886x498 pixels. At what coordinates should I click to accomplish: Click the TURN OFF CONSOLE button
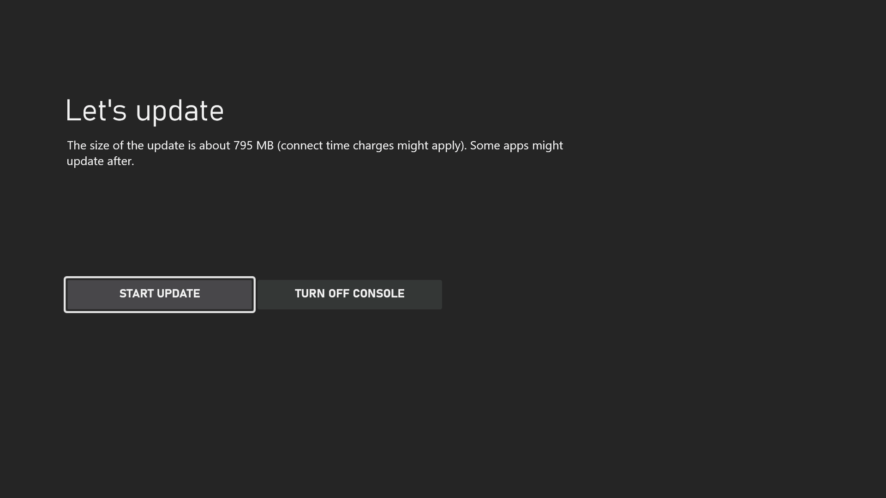click(x=350, y=295)
